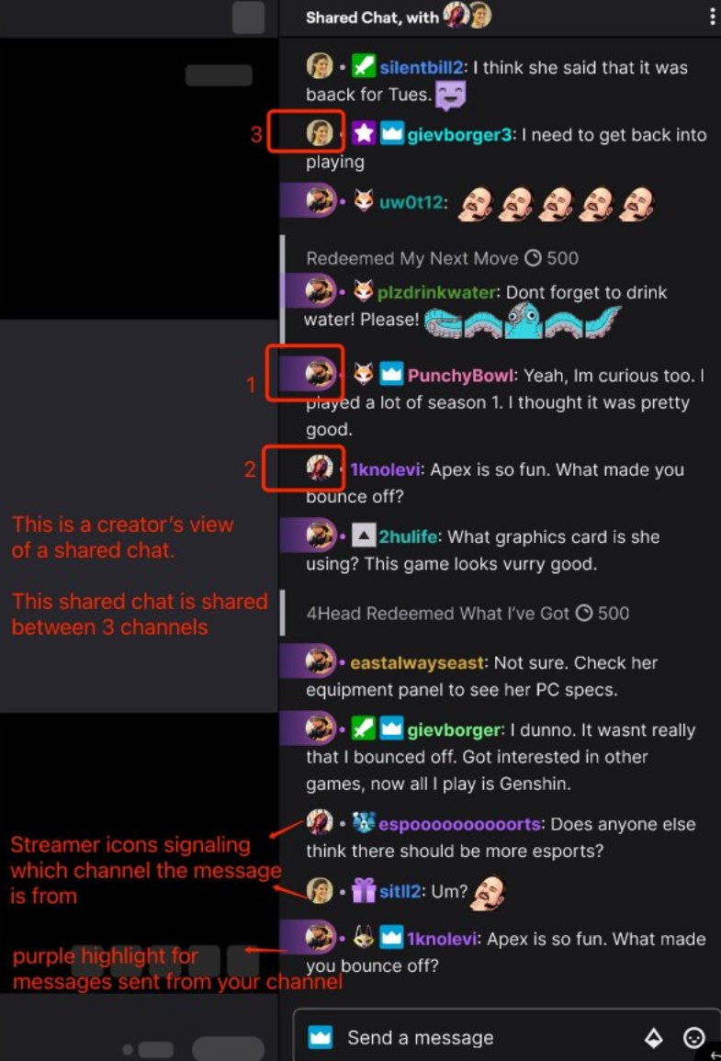Screen dimensions: 721x1061
Task: Click the plzdrinkwater username
Action: click(x=437, y=292)
